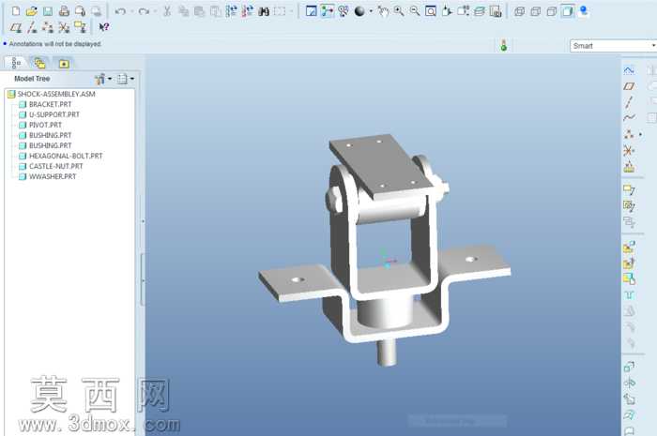
Task: Toggle datum points display
Action: pyautogui.click(x=48, y=27)
